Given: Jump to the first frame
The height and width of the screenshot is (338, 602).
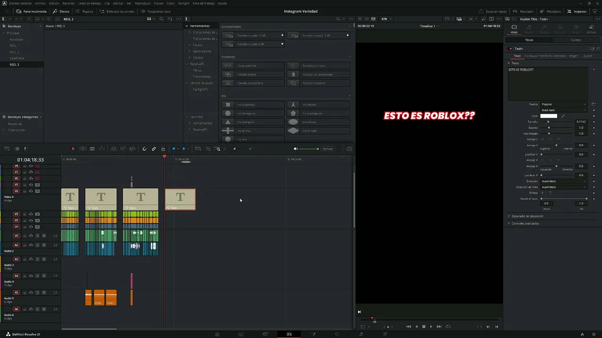Looking at the screenshot, I should pos(409,327).
